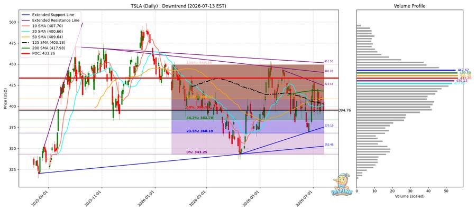Click the '325' price axis tick

13,169
